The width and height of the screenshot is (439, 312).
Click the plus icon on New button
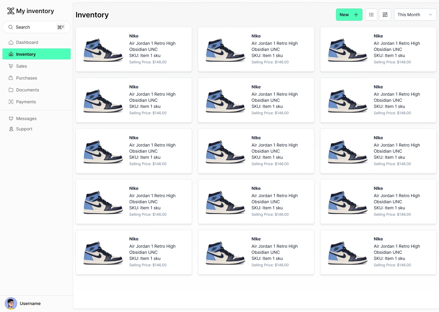click(356, 15)
